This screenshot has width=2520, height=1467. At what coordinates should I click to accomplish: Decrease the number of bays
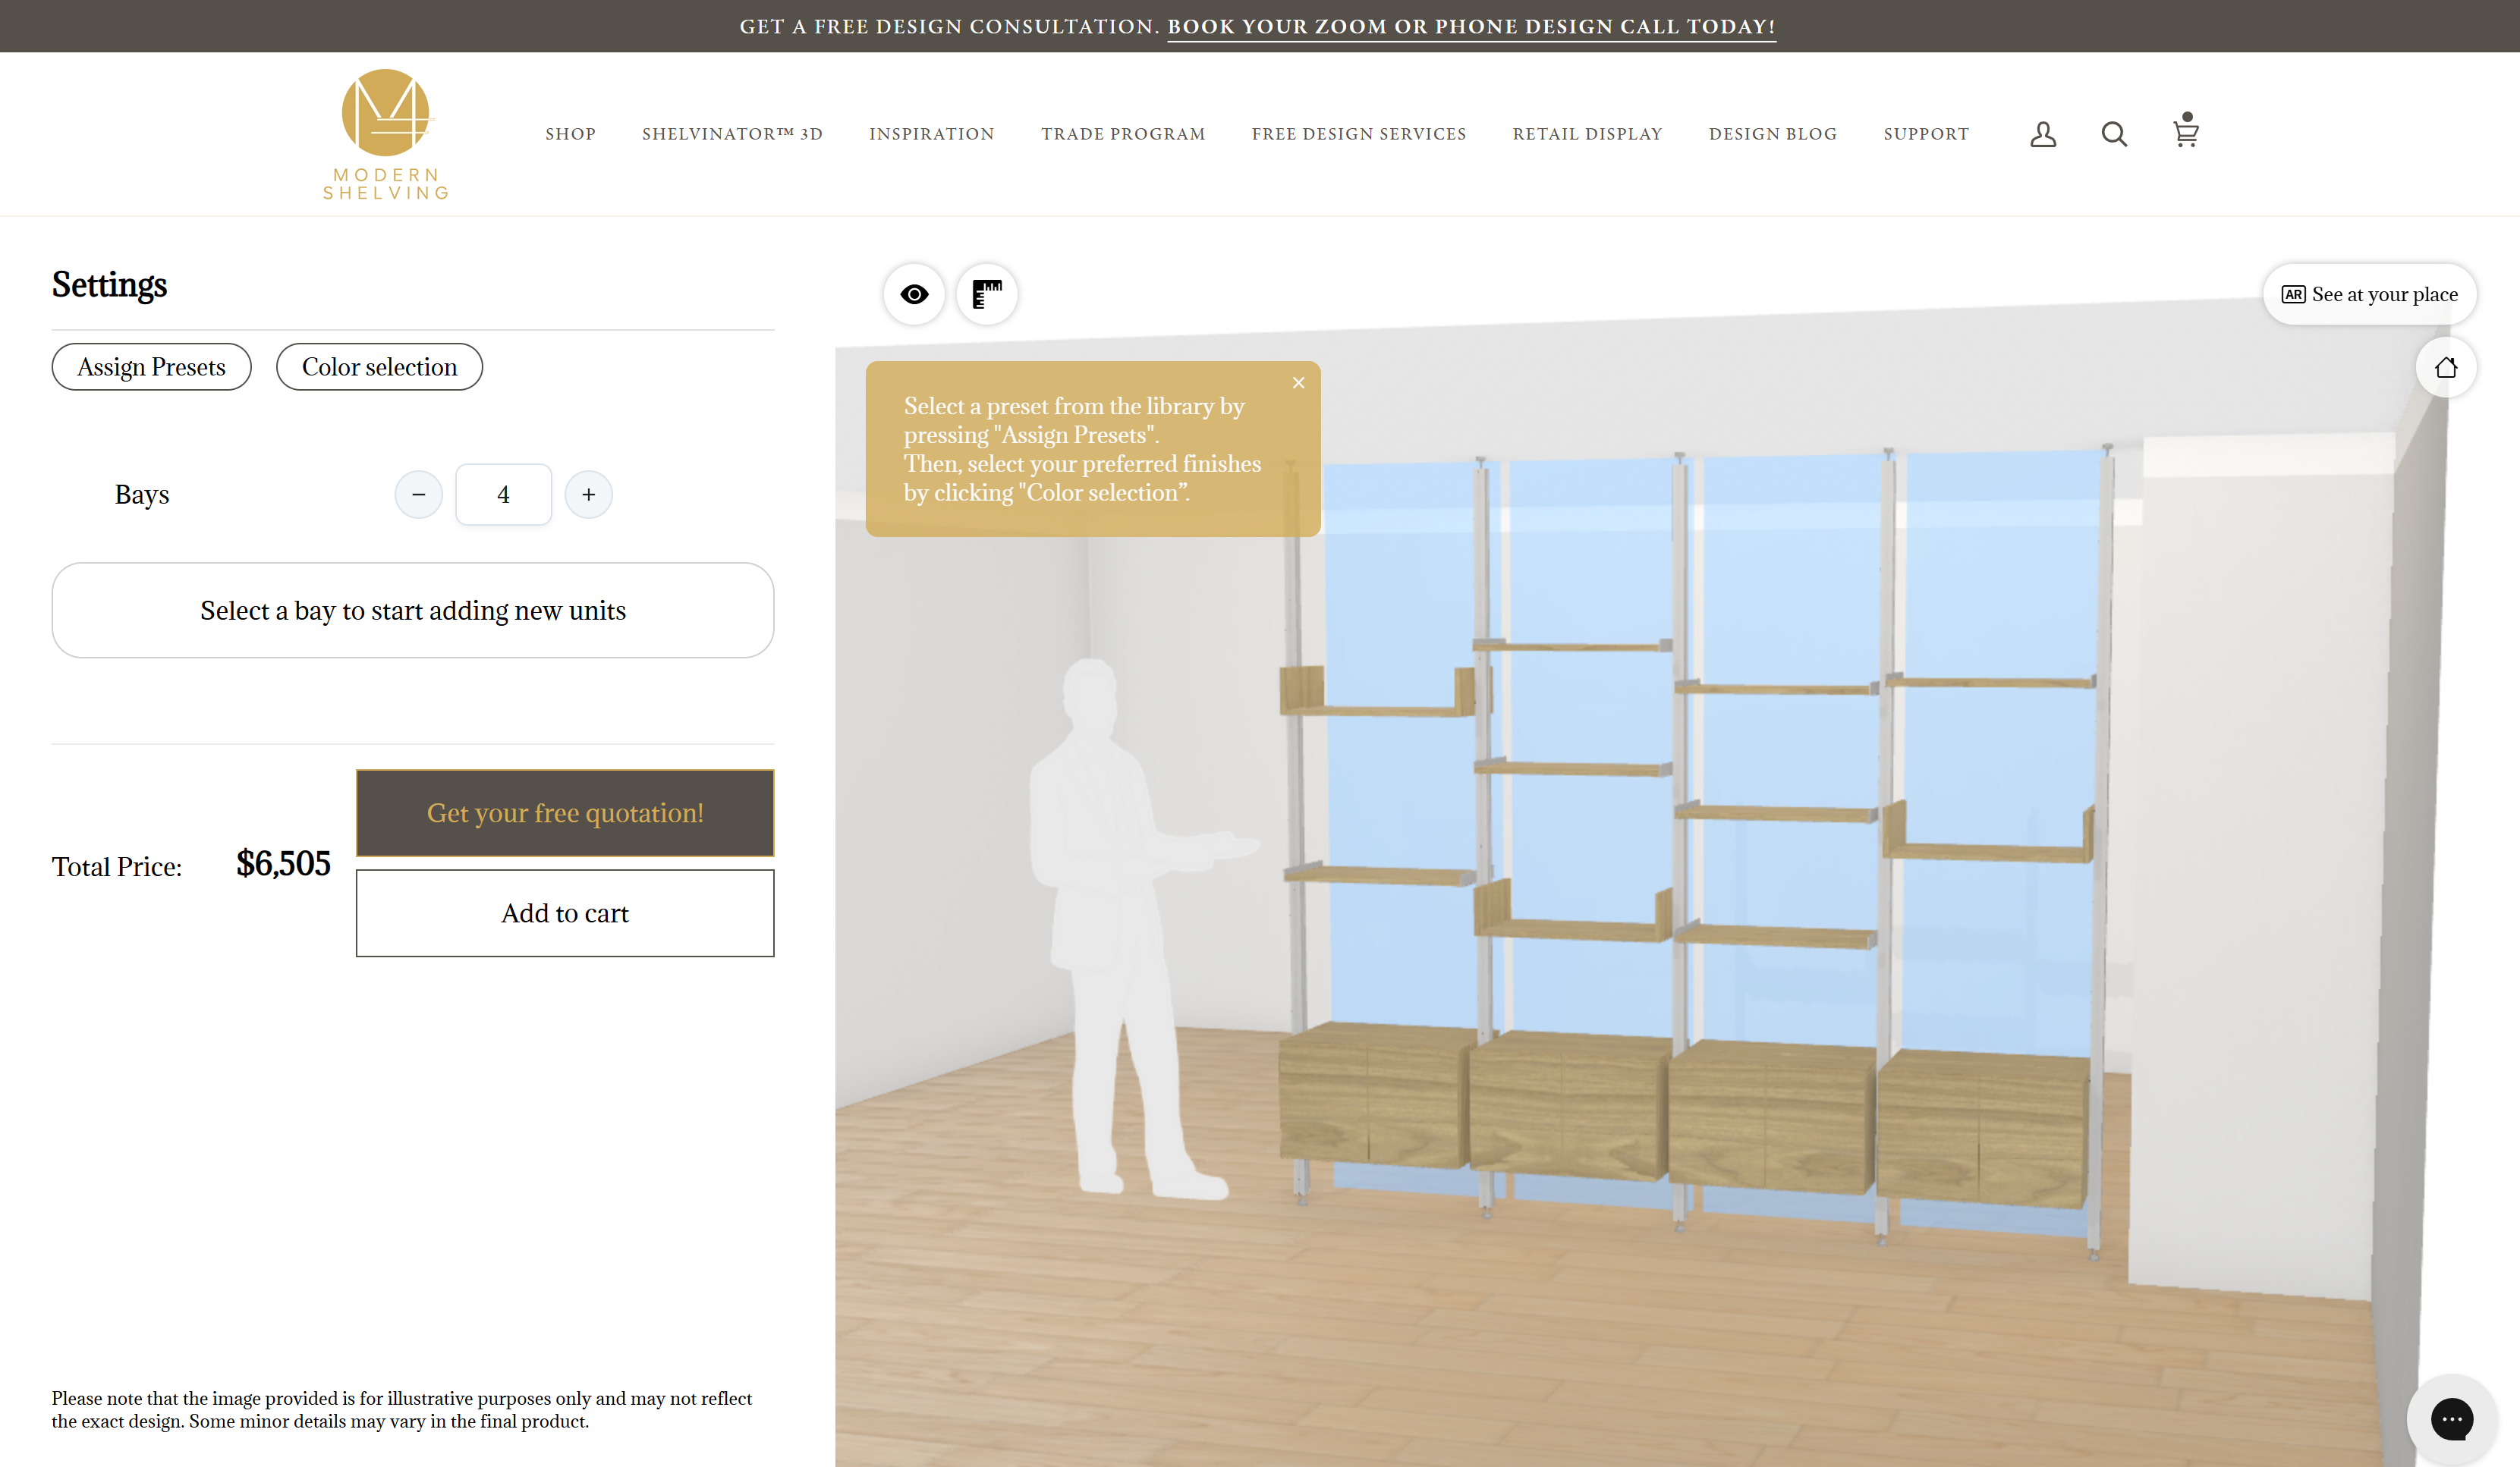418,495
